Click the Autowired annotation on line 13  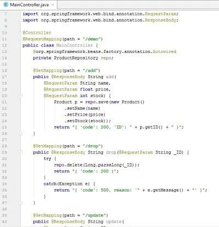(x=164, y=52)
